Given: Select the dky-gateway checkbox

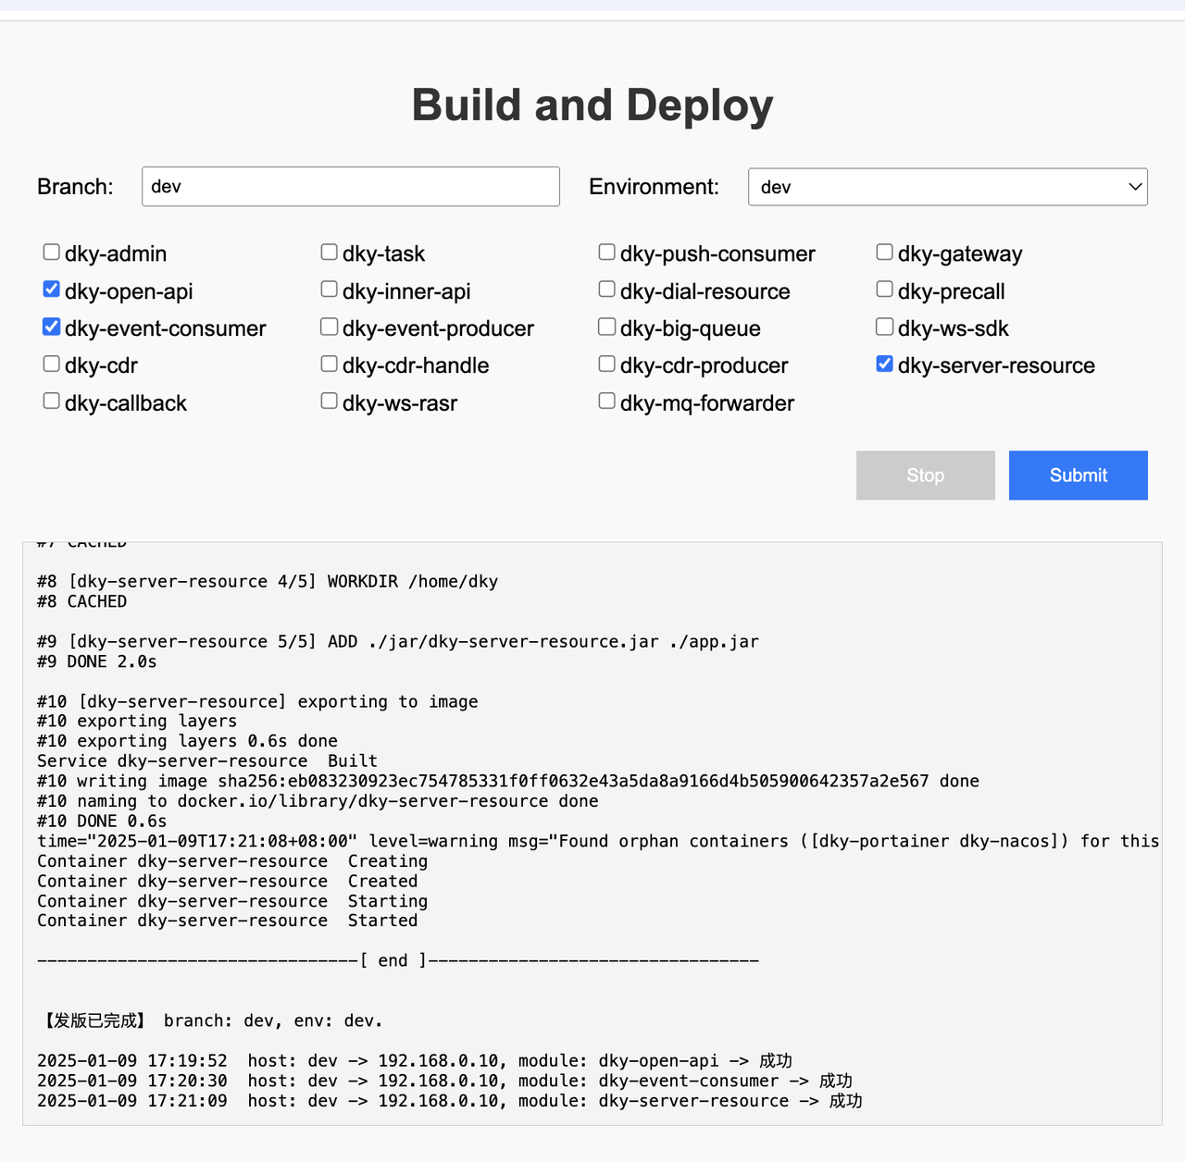Looking at the screenshot, I should tap(885, 253).
